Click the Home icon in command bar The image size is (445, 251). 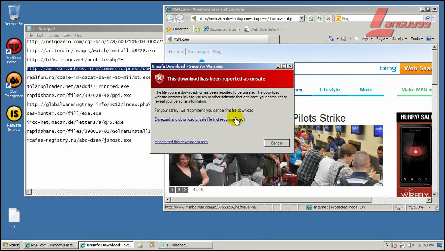(331, 39)
